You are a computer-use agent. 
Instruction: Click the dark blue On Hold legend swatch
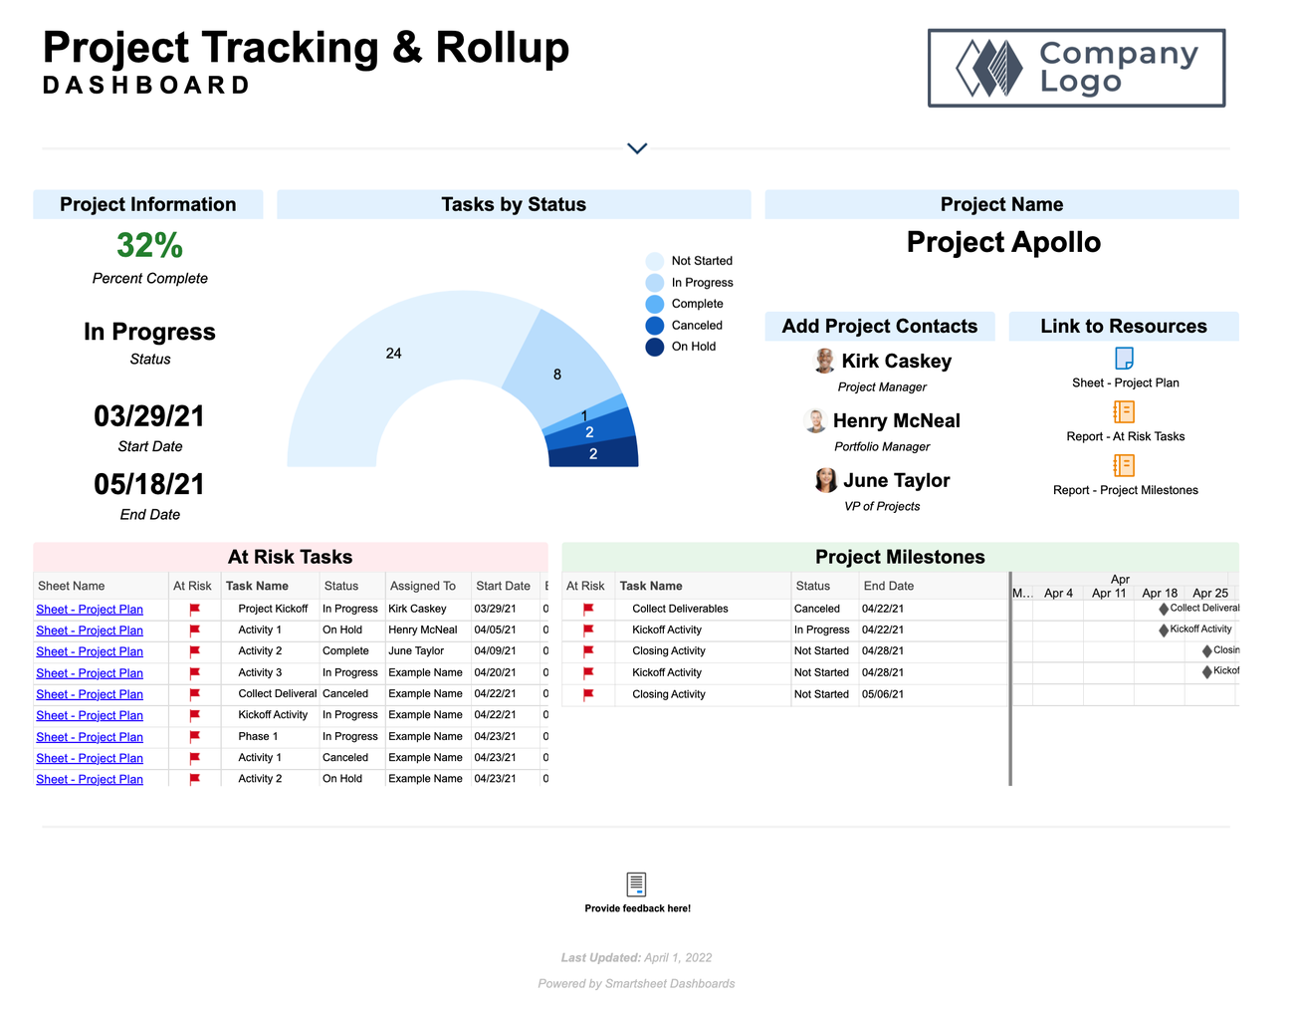coord(657,347)
